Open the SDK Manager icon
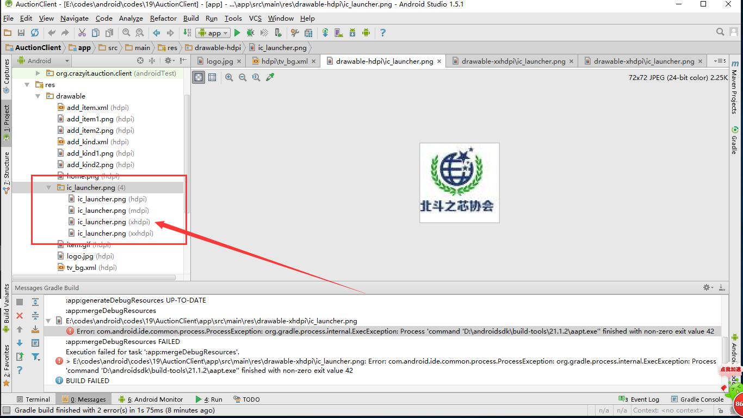 [352, 33]
